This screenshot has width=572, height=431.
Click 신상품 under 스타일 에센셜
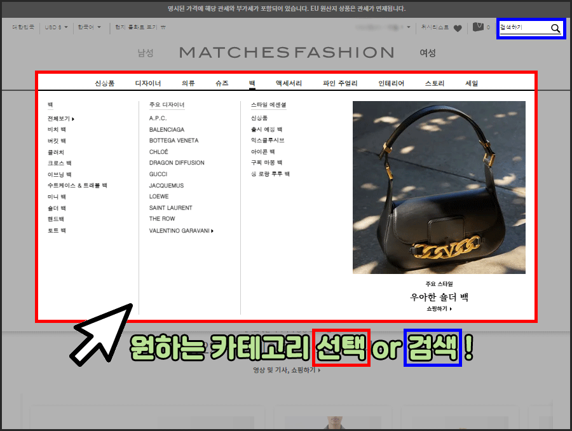pyautogui.click(x=259, y=118)
